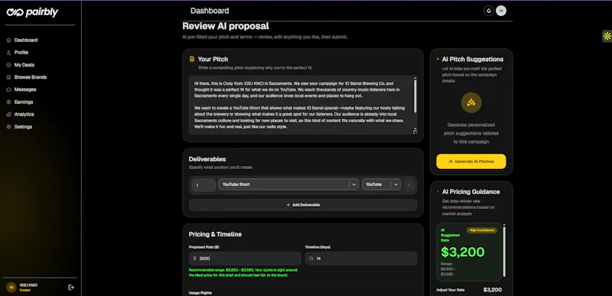Open the notifications bell icon

(488, 11)
